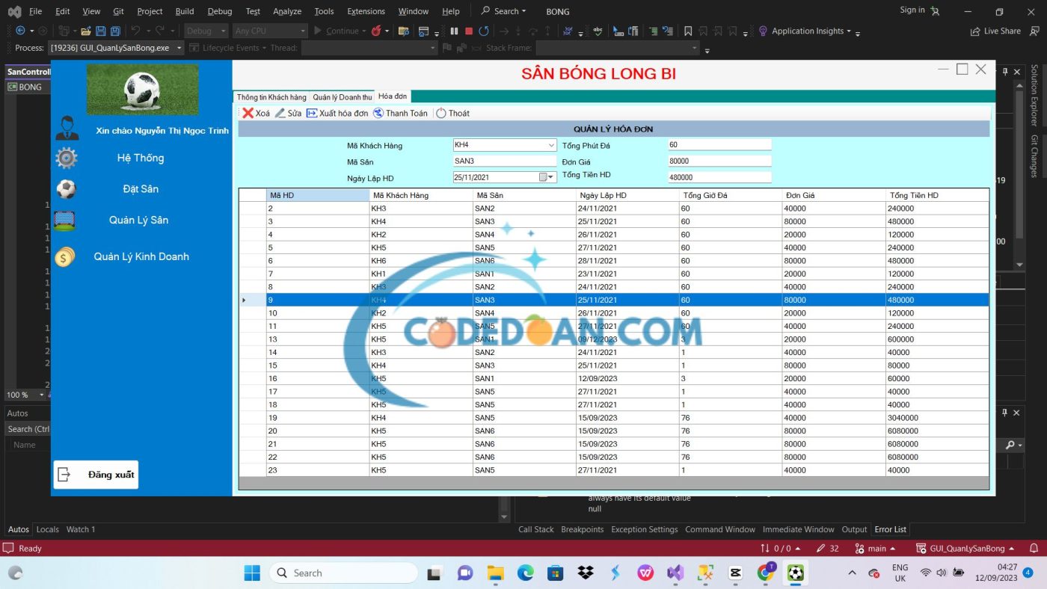Image resolution: width=1047 pixels, height=589 pixels.
Task: Click the Windows Start button
Action: [252, 573]
